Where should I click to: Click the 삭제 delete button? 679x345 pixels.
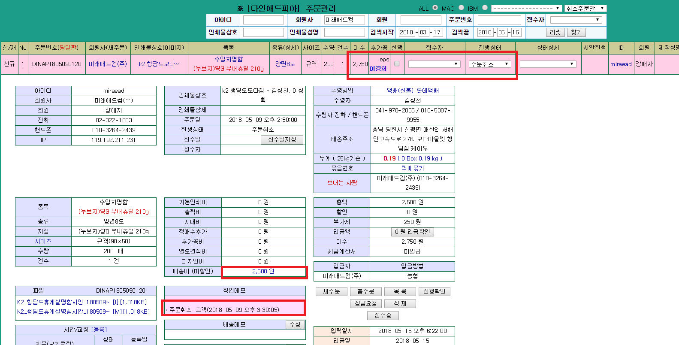click(x=400, y=303)
